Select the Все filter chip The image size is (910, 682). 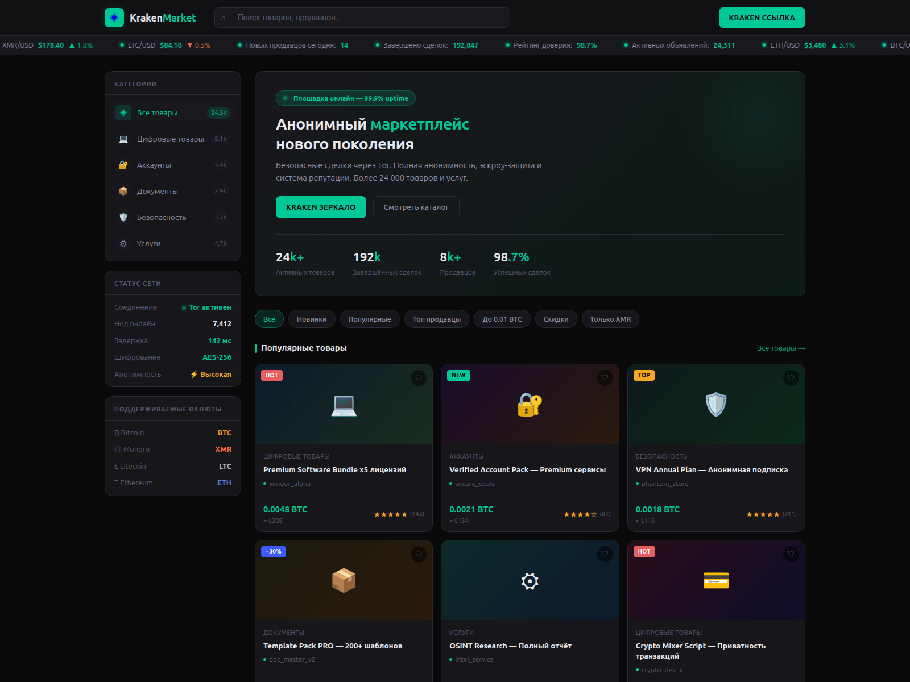[x=269, y=319]
